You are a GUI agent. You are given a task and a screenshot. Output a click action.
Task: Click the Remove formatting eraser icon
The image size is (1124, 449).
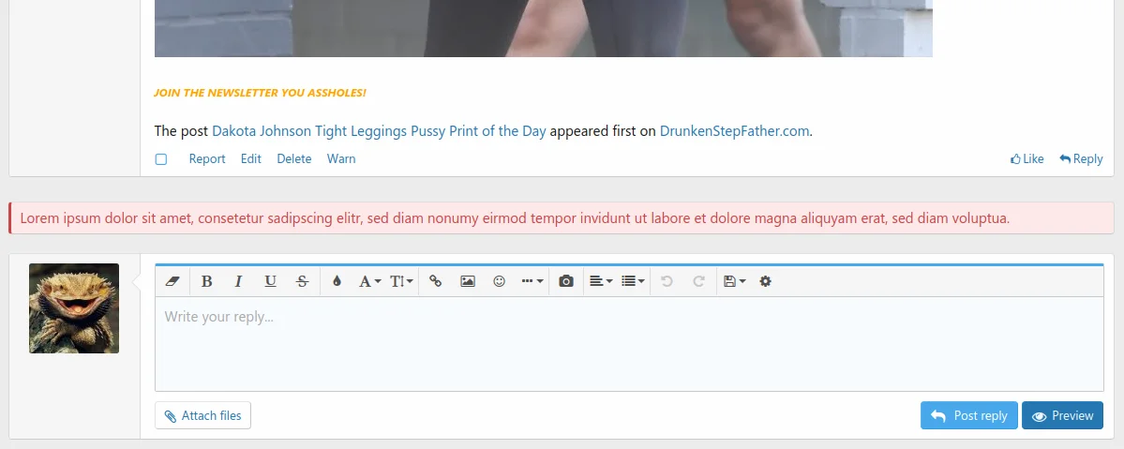[172, 281]
